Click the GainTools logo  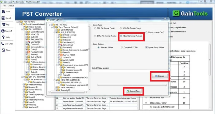point(190,13)
